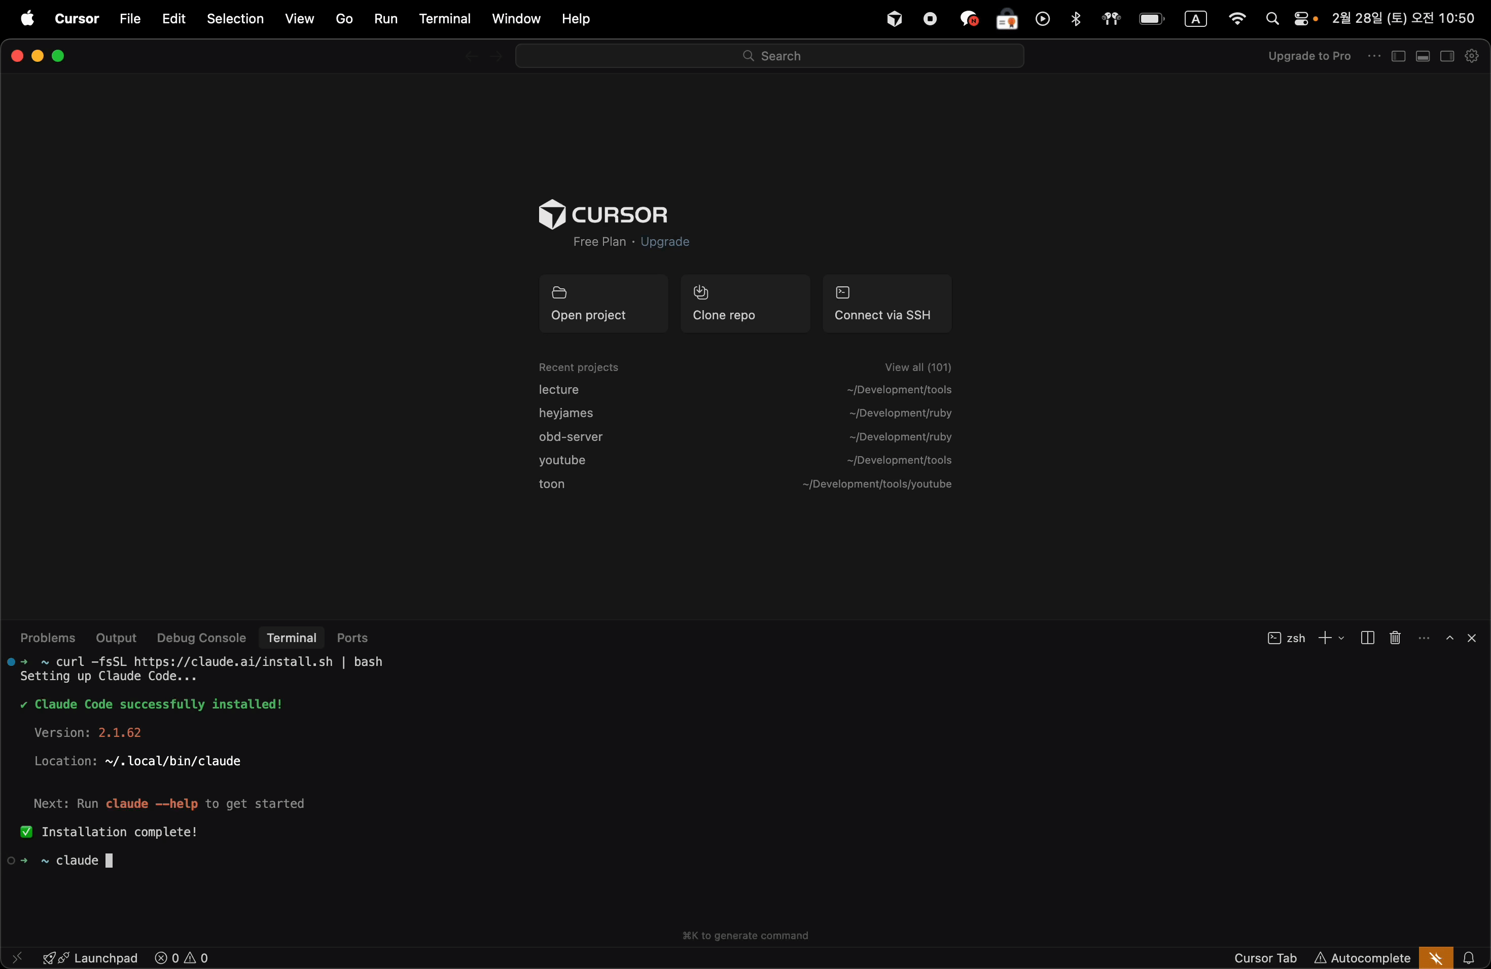Viewport: 1491px width, 969px height.
Task: Open terminal panel more actions ellipsis
Action: coord(1424,638)
